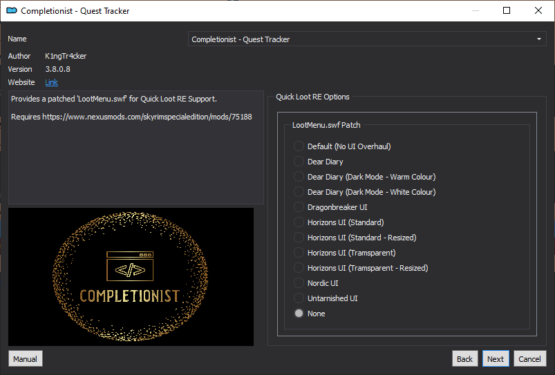Click the patched LootMenu.swf description line

[x=114, y=99]
